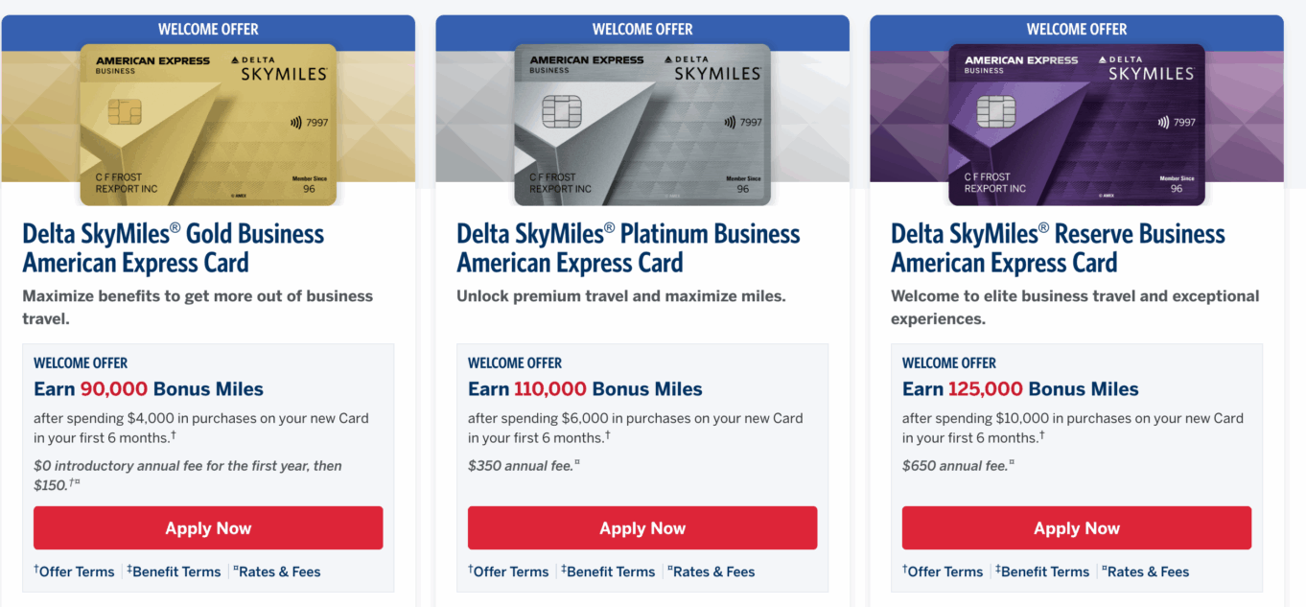View Rates & Fees for the Platinum card
This screenshot has height=607, width=1306.
coord(712,572)
